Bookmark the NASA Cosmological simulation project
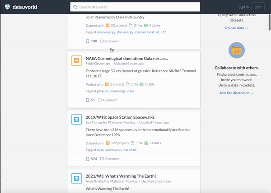This screenshot has height=193, width=271. [x=88, y=100]
